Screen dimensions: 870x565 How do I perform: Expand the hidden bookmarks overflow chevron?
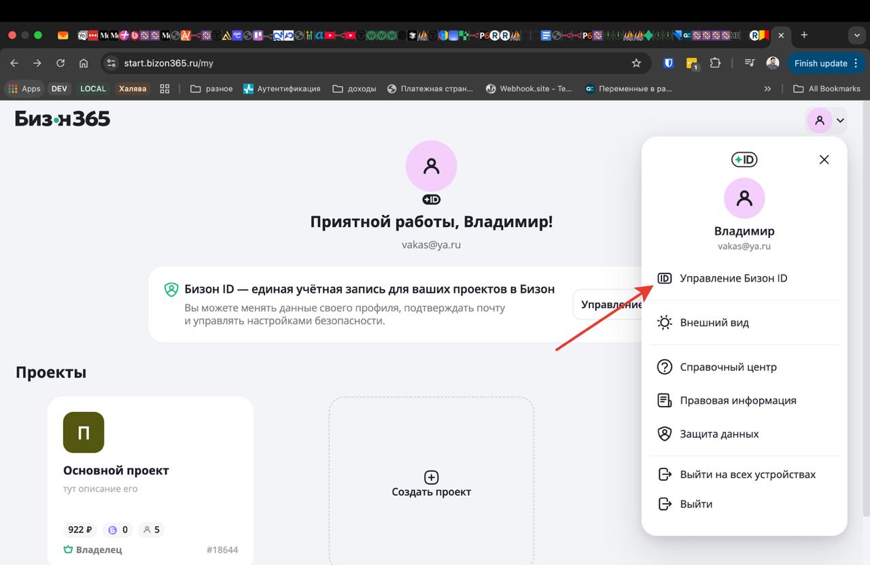point(767,88)
